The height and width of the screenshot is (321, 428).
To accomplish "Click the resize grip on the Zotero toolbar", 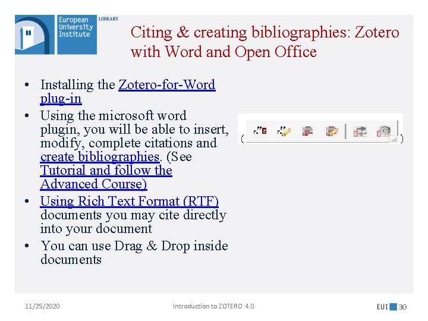I will coord(394,140).
